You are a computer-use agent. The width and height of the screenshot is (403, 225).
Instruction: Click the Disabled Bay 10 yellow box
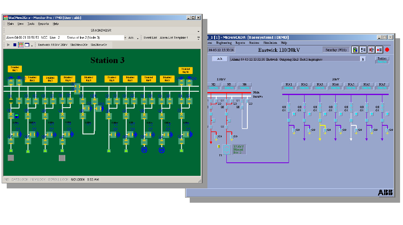pyautogui.click(x=186, y=70)
